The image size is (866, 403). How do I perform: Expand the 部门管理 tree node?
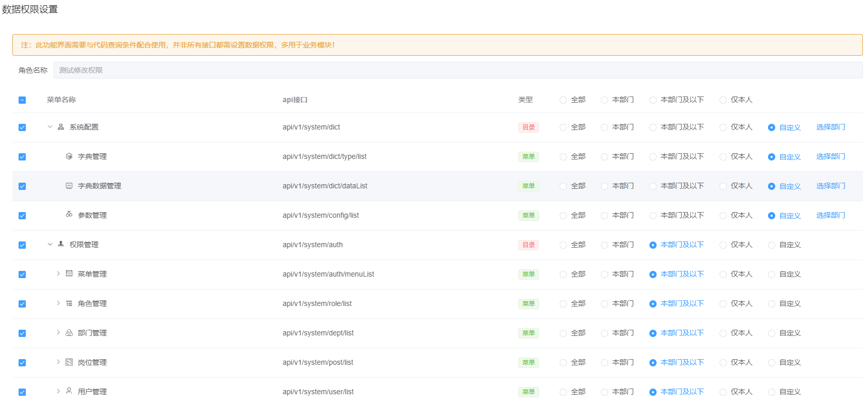pos(58,332)
